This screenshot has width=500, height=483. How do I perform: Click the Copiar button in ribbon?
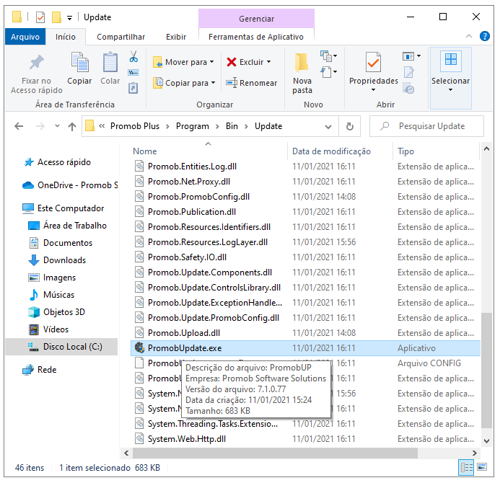click(x=79, y=68)
